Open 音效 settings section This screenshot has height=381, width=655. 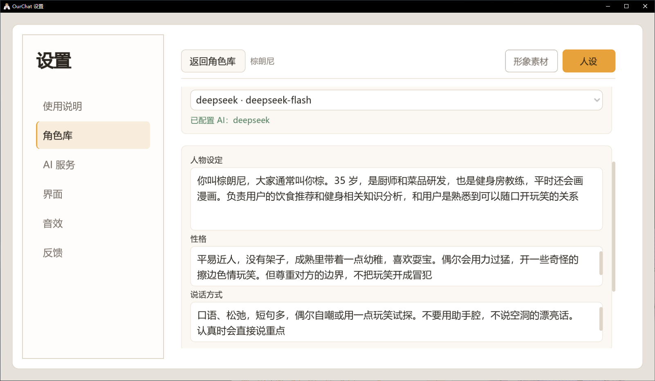[x=93, y=224]
